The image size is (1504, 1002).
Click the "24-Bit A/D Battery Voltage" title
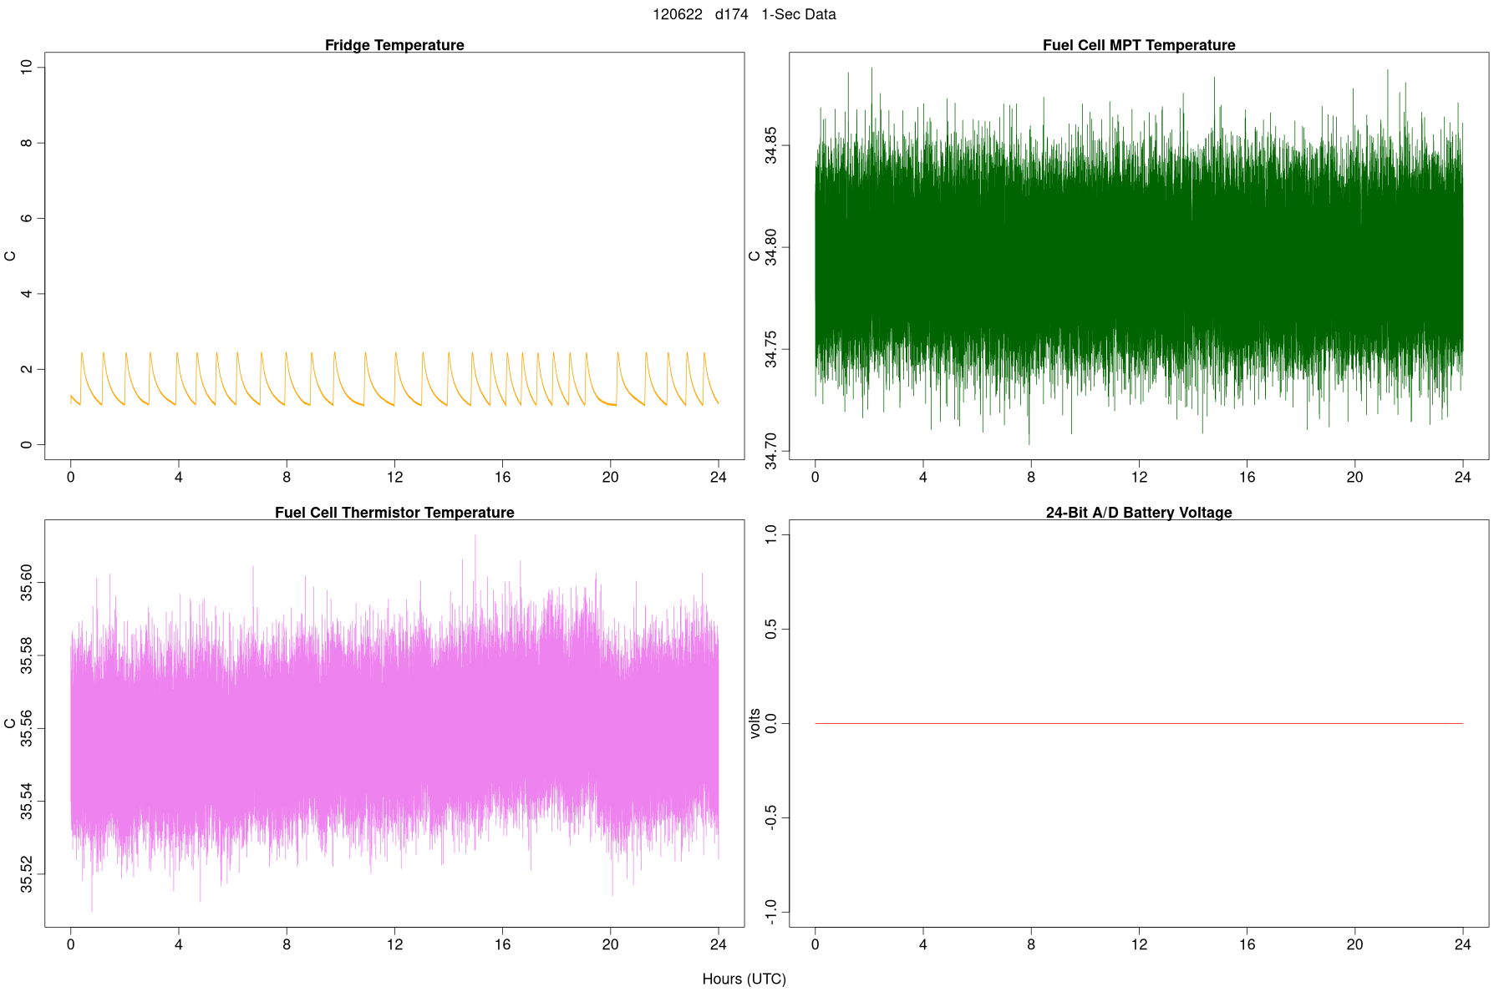click(1139, 513)
